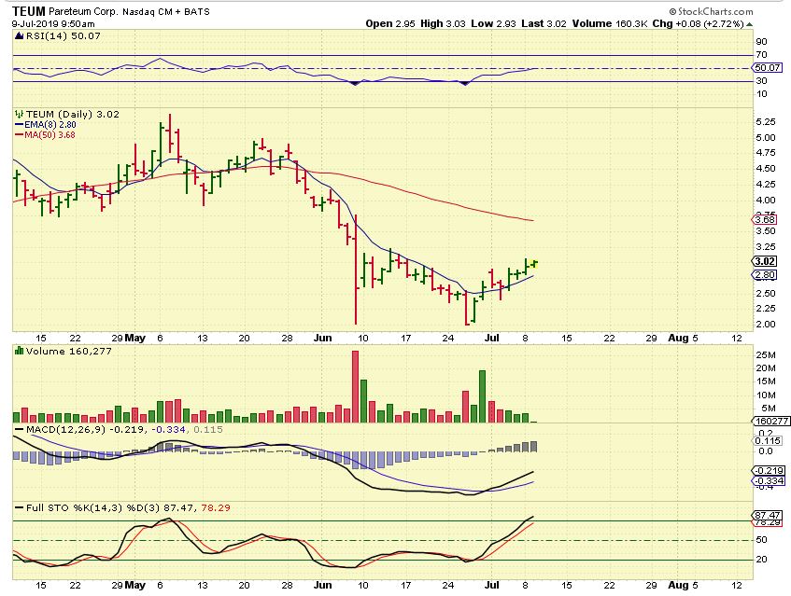Click the RSI(14) legend marker icon
This screenshot has height=596, width=791.
point(20,35)
